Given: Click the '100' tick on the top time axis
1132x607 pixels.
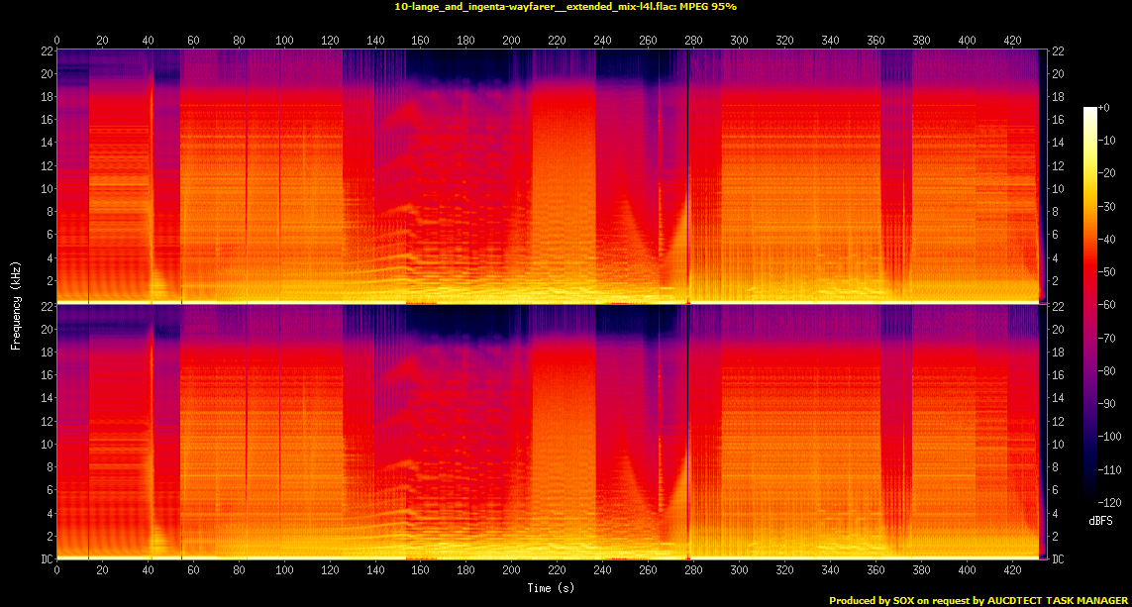Looking at the screenshot, I should pyautogui.click(x=284, y=41).
